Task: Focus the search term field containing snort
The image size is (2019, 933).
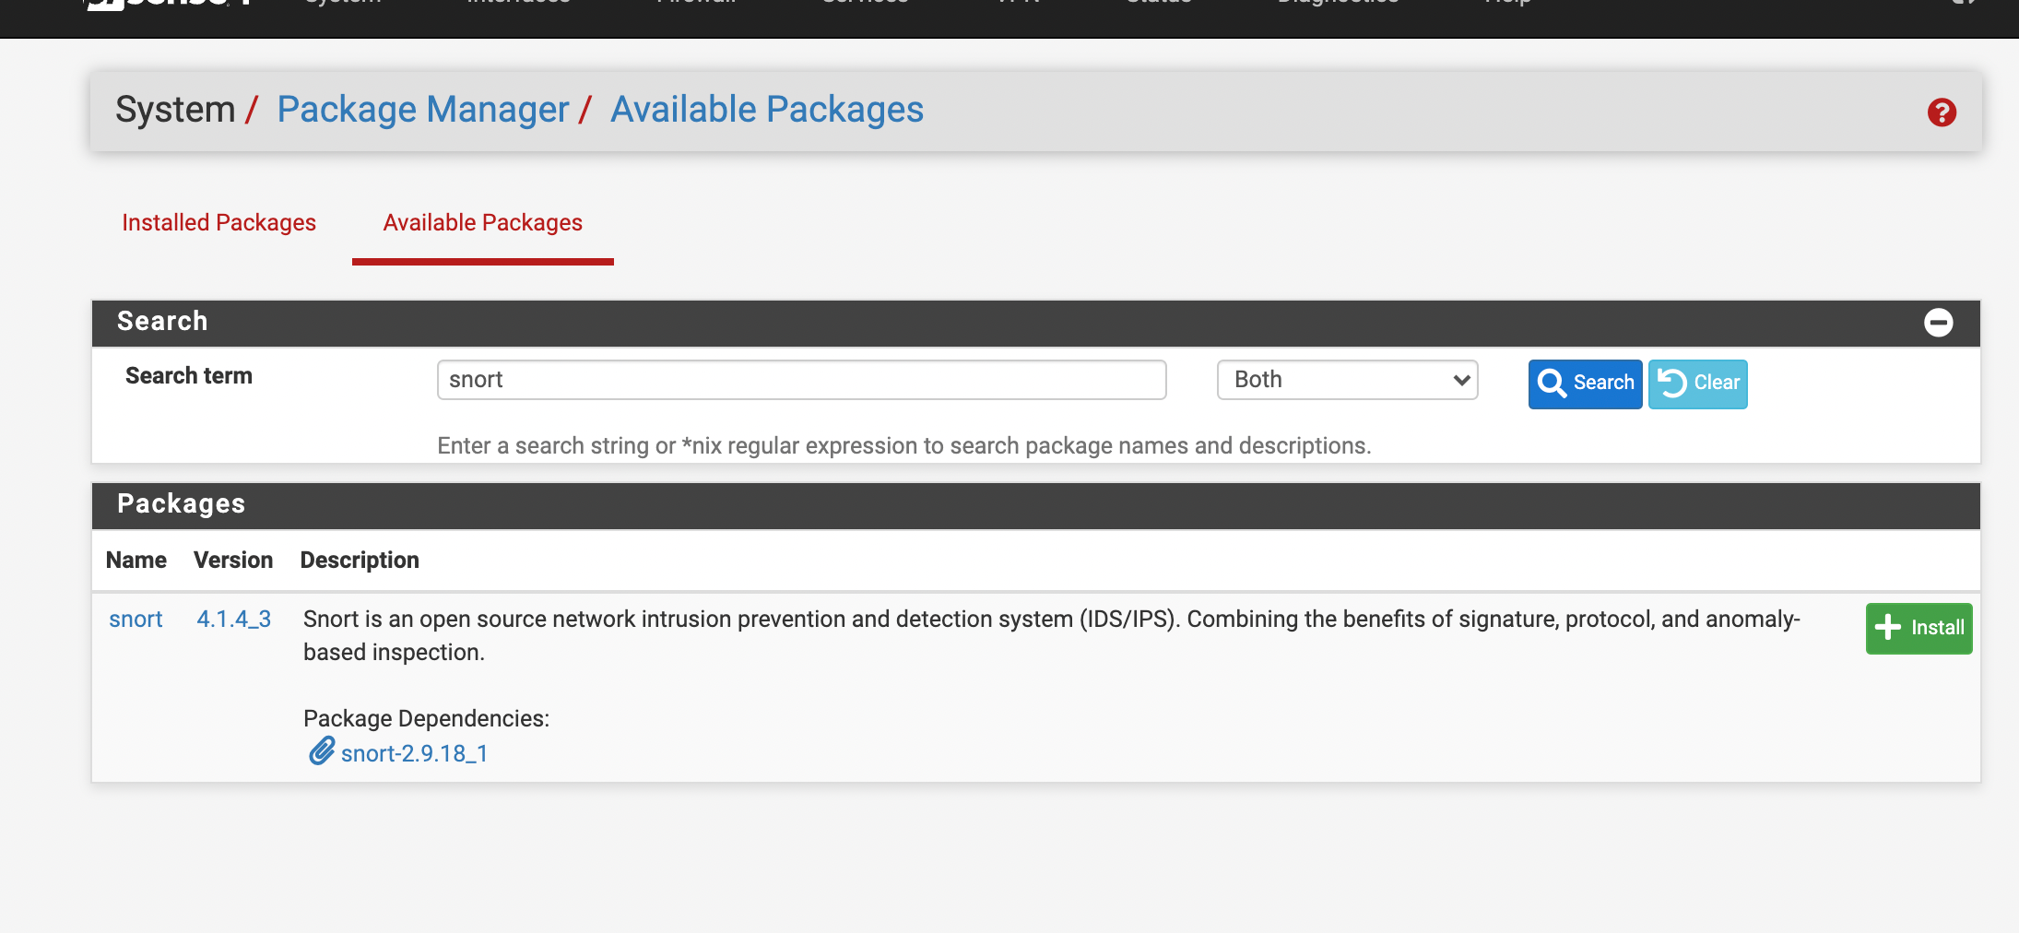Action: click(x=801, y=380)
